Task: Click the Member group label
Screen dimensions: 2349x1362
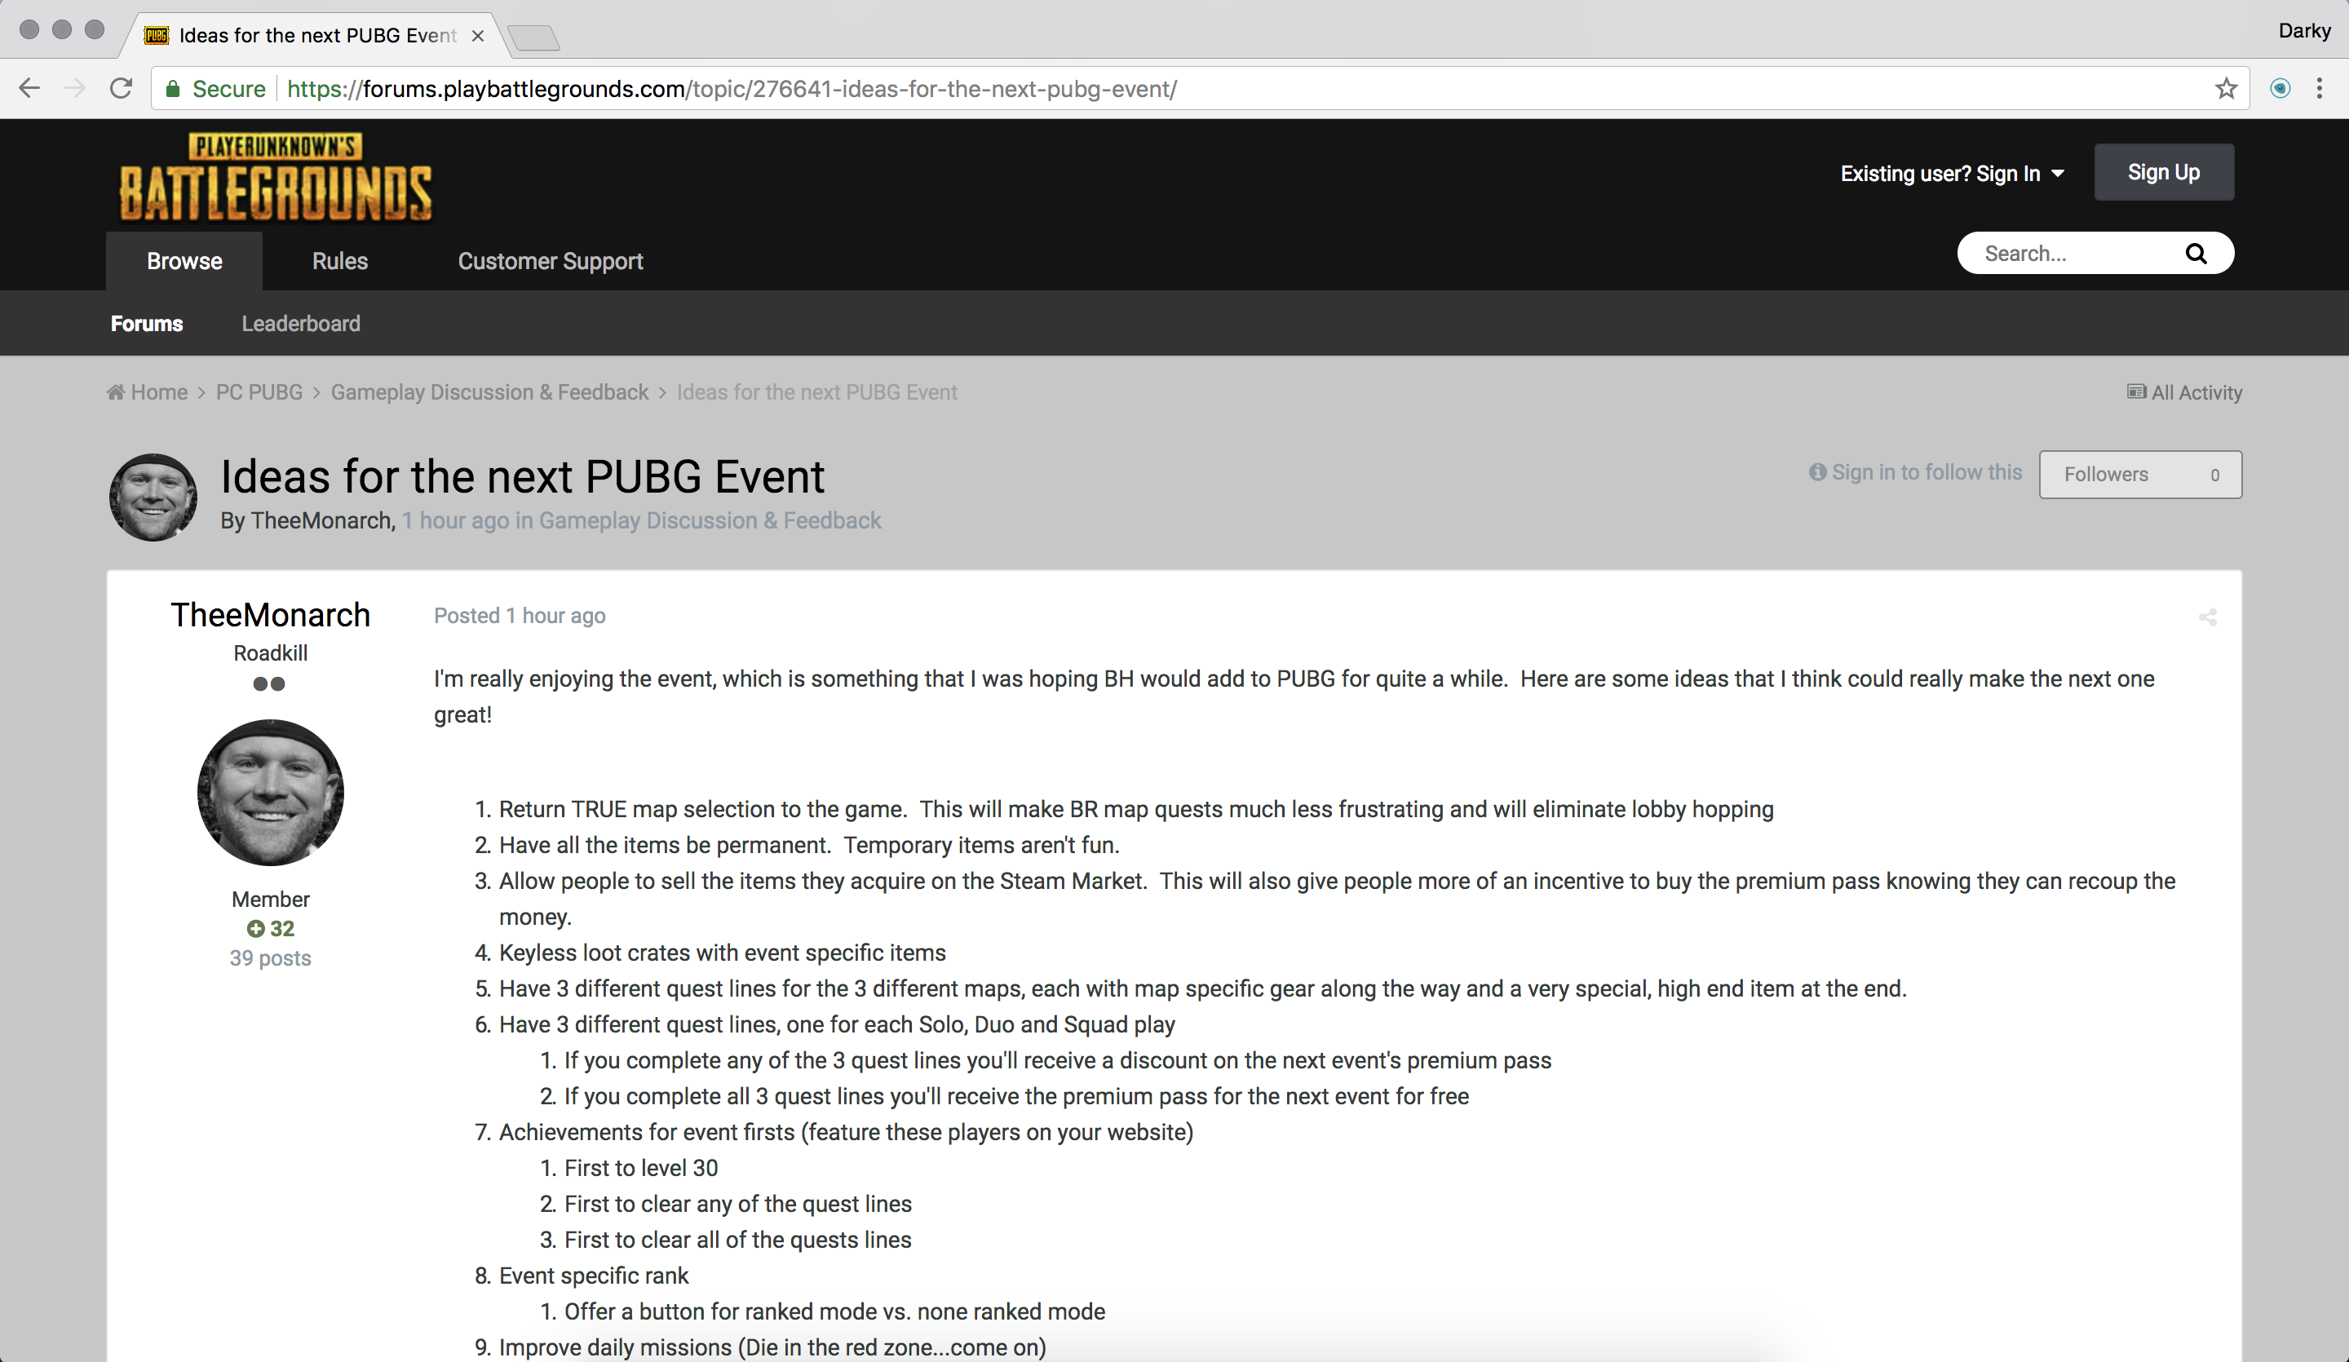Action: point(270,900)
